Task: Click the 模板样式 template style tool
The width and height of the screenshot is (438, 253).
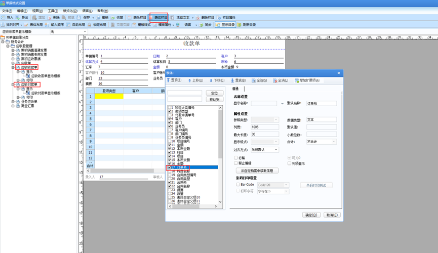Action: pyautogui.click(x=141, y=25)
